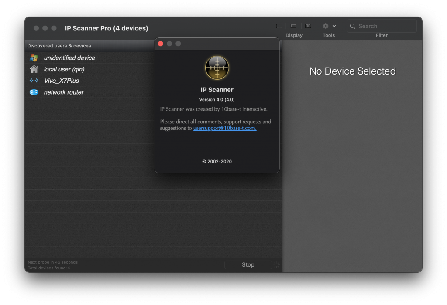447x305 pixels.
Task: Select network router in the device list
Action: (x=153, y=92)
